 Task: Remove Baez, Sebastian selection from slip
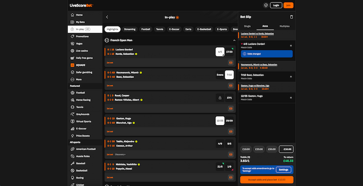pyautogui.click(x=291, y=77)
